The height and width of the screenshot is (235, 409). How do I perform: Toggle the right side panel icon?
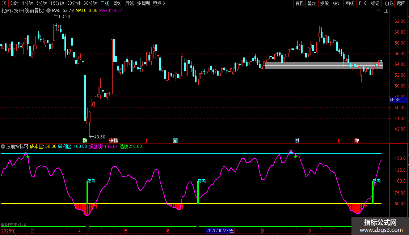385,11
